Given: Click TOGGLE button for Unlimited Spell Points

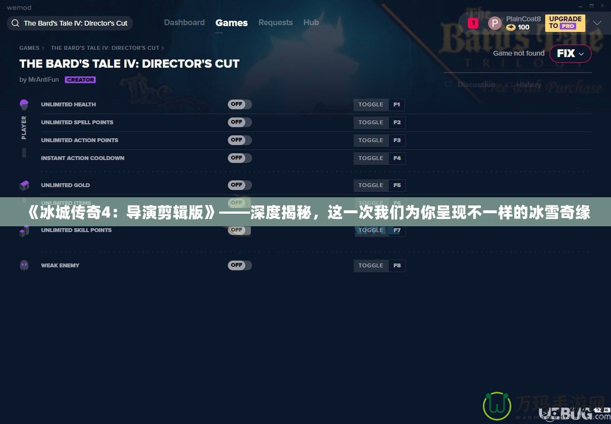Looking at the screenshot, I should [371, 122].
